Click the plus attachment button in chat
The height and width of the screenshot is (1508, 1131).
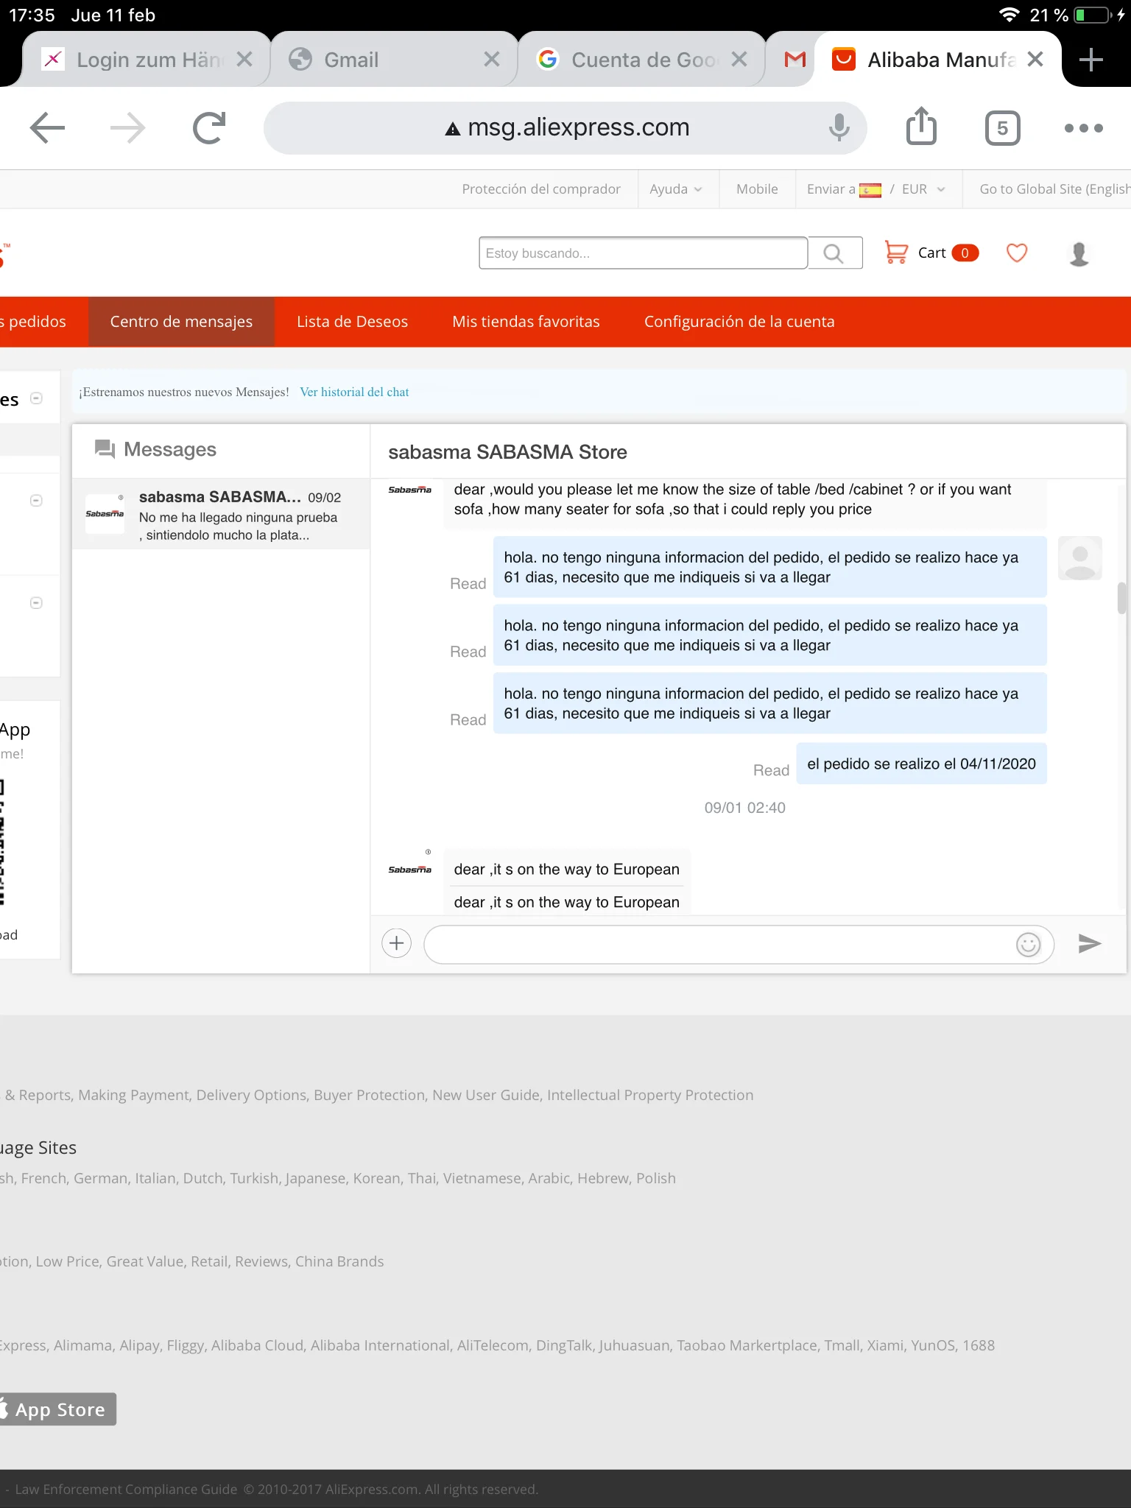(396, 943)
